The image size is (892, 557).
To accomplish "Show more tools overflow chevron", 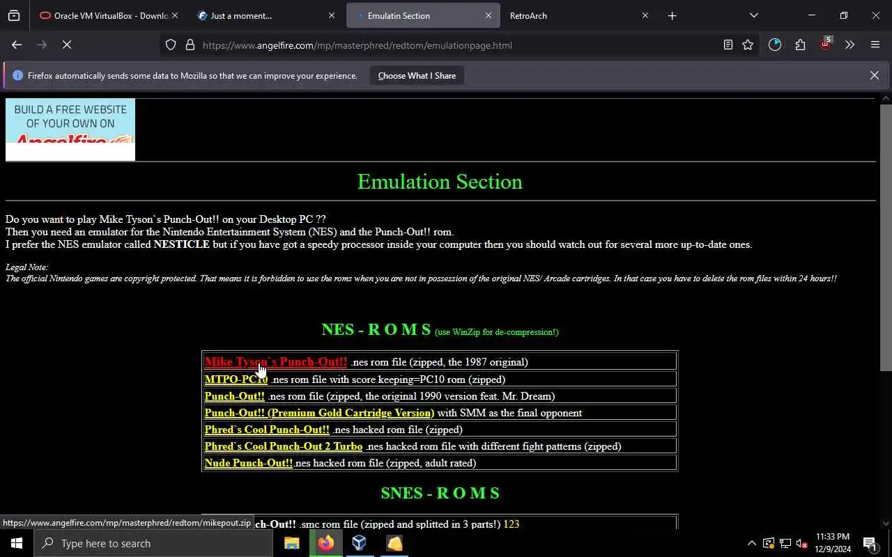I will (849, 45).
